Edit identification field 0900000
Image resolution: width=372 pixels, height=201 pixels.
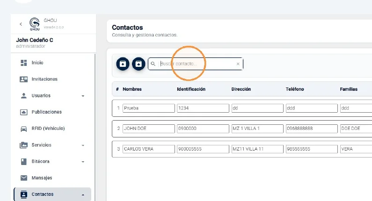point(203,129)
